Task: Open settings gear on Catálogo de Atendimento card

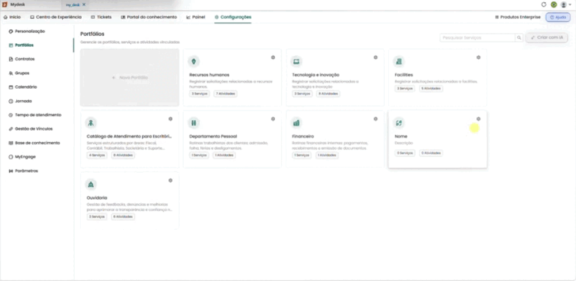Action: point(170,119)
